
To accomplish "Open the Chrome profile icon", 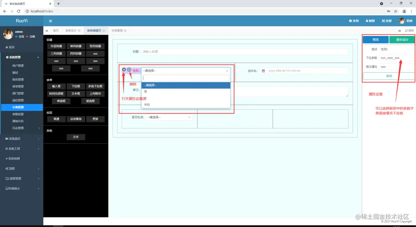I will click(404, 11).
